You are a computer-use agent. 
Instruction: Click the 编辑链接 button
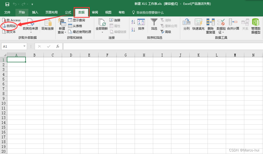point(118,32)
